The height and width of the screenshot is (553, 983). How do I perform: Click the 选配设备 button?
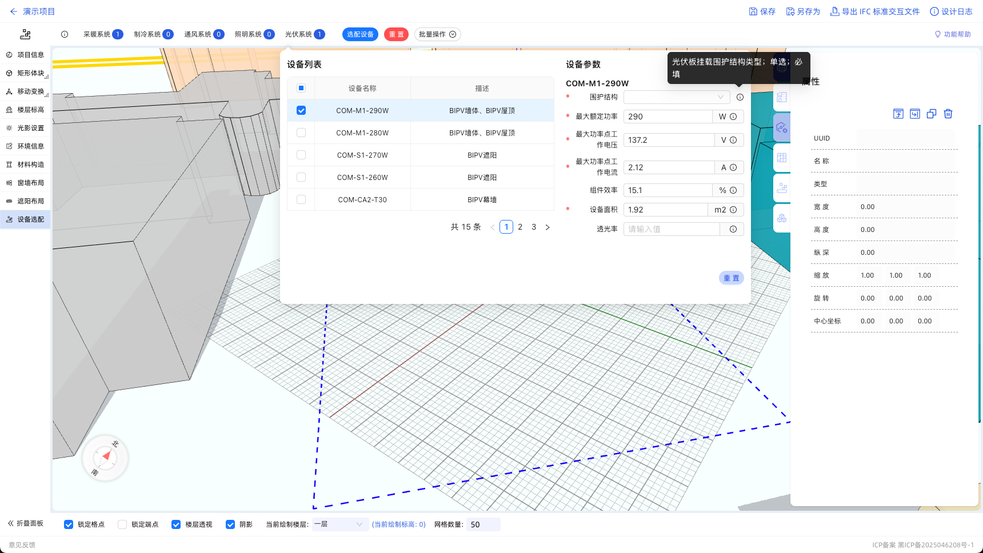(x=360, y=34)
